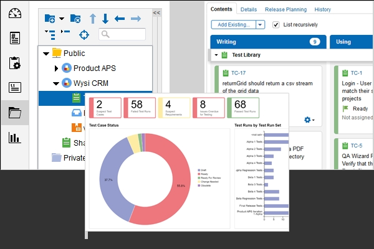Collapse the Test Library group
The image size is (374, 249).
tap(216, 55)
